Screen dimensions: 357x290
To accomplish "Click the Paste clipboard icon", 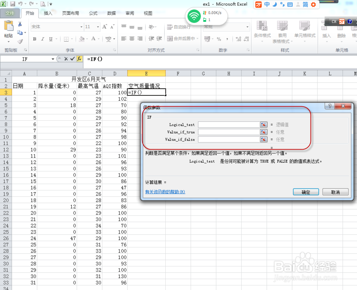I will 9,26.
